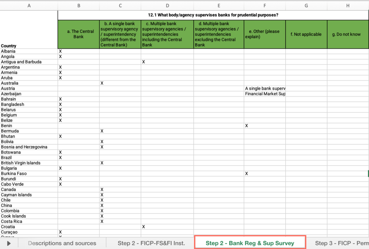This screenshot has width=369, height=249.
Task: Select the Bhutan cell
Action: (29, 136)
